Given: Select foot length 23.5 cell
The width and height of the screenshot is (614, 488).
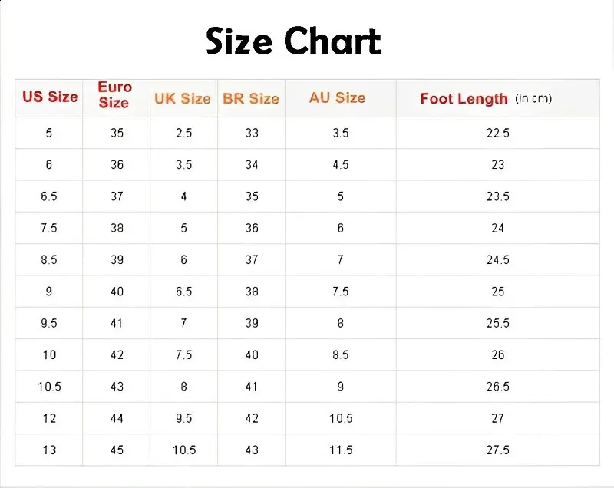Looking at the screenshot, I should tap(497, 196).
